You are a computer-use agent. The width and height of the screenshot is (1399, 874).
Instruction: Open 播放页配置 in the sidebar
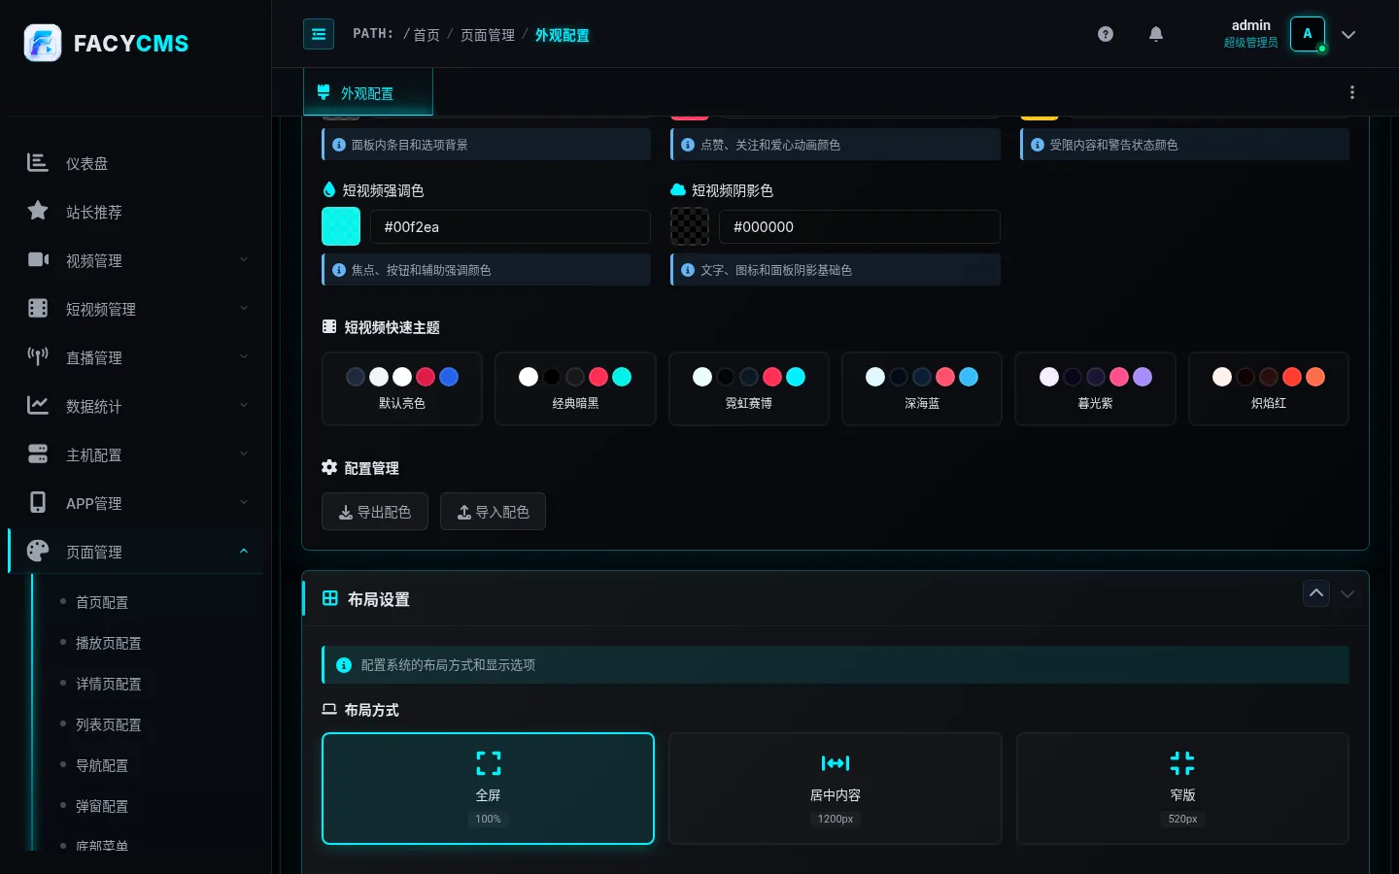[109, 643]
